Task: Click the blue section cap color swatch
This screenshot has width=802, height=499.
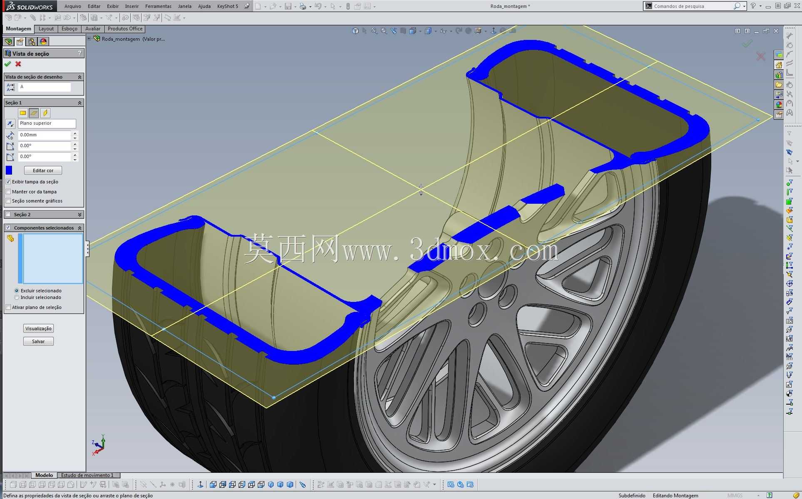Action: (x=9, y=170)
